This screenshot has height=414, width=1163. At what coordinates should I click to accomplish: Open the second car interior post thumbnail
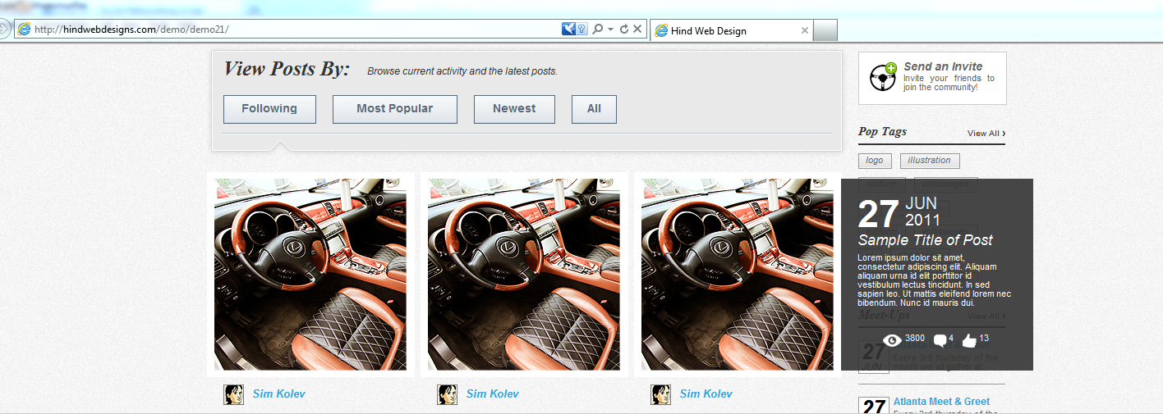coord(524,275)
